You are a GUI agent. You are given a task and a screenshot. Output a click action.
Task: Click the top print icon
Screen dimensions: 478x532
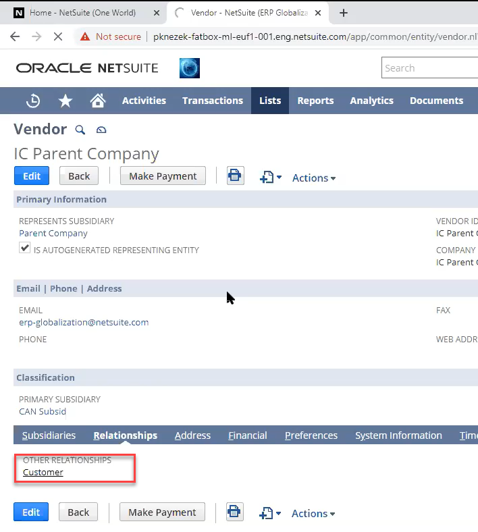pyautogui.click(x=235, y=176)
